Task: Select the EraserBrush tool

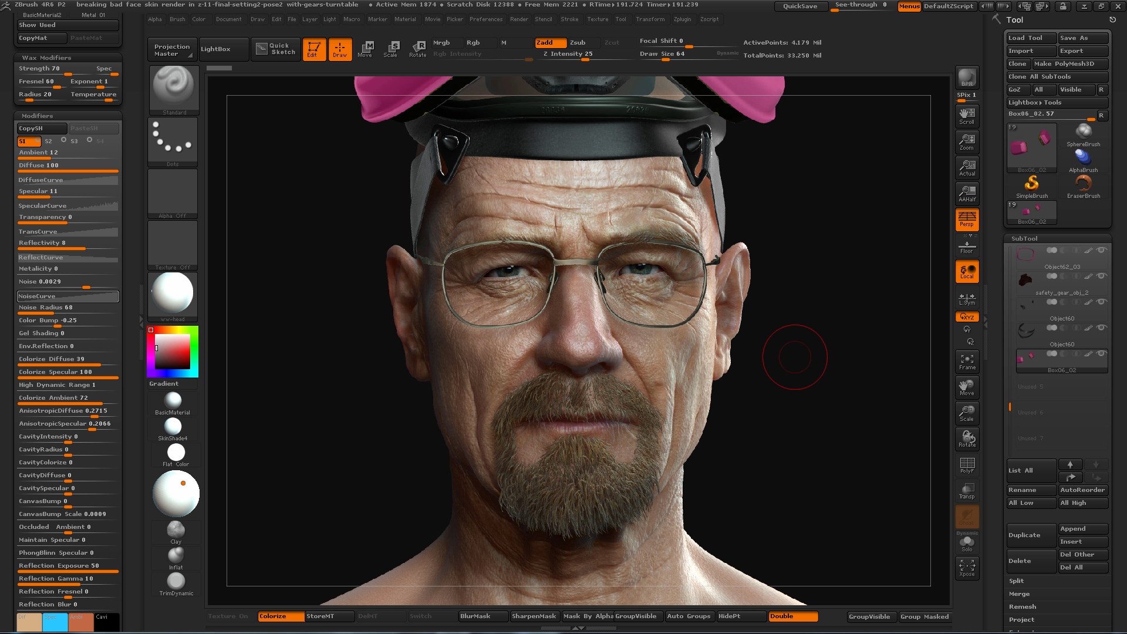Action: coord(1084,187)
